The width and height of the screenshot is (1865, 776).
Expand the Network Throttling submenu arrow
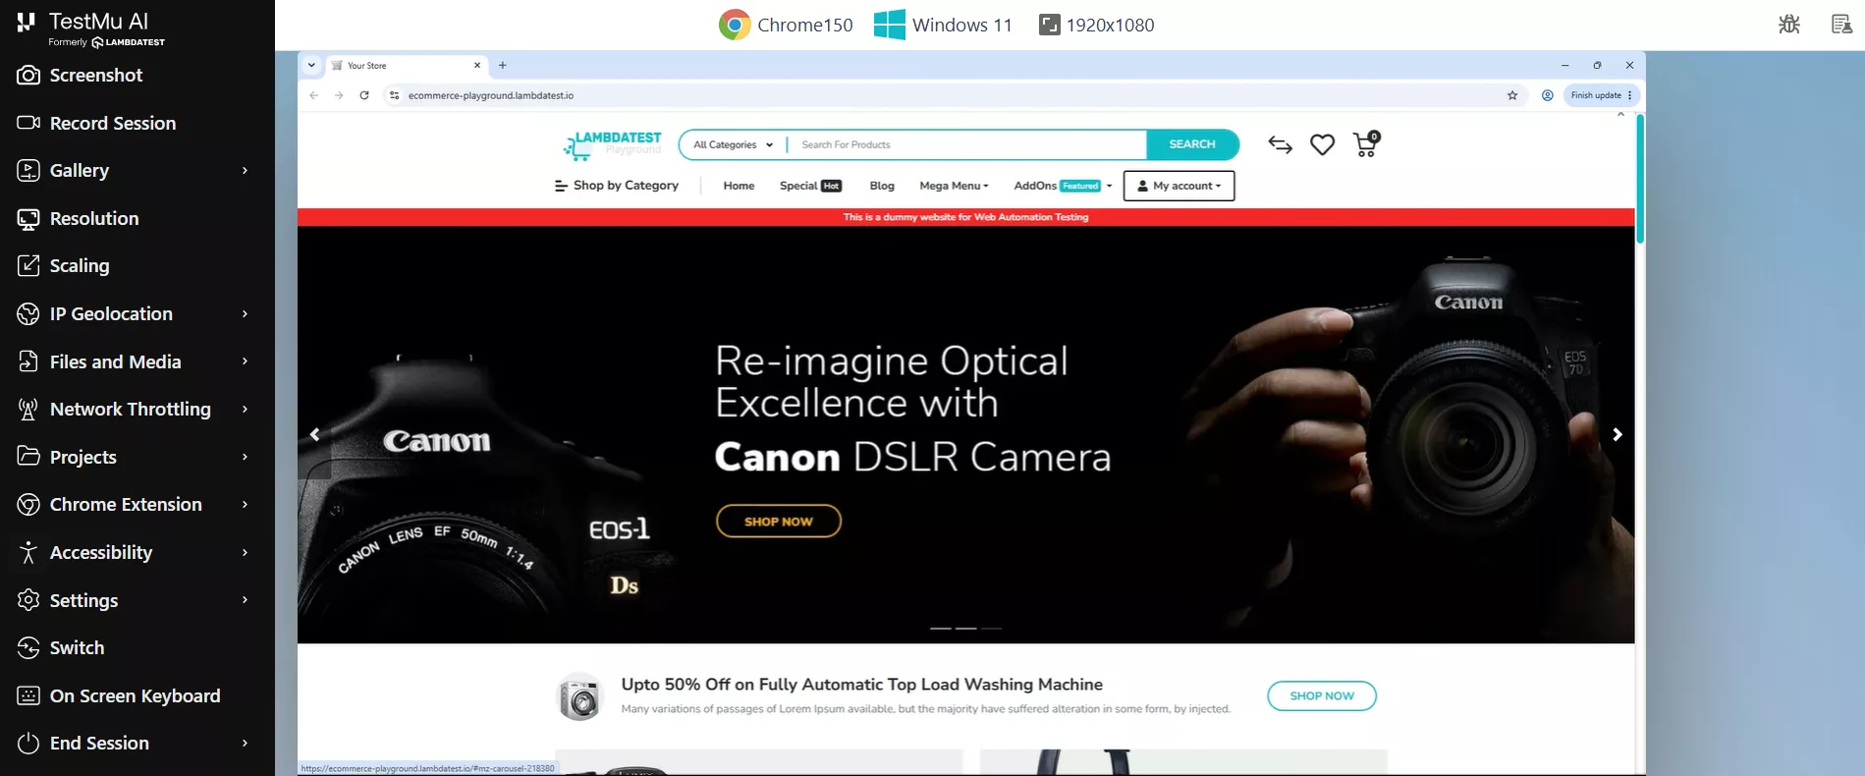click(x=245, y=409)
